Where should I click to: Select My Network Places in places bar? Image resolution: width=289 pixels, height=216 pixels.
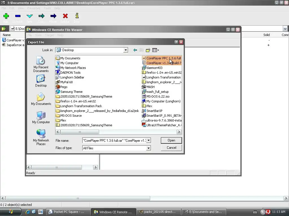(41, 137)
